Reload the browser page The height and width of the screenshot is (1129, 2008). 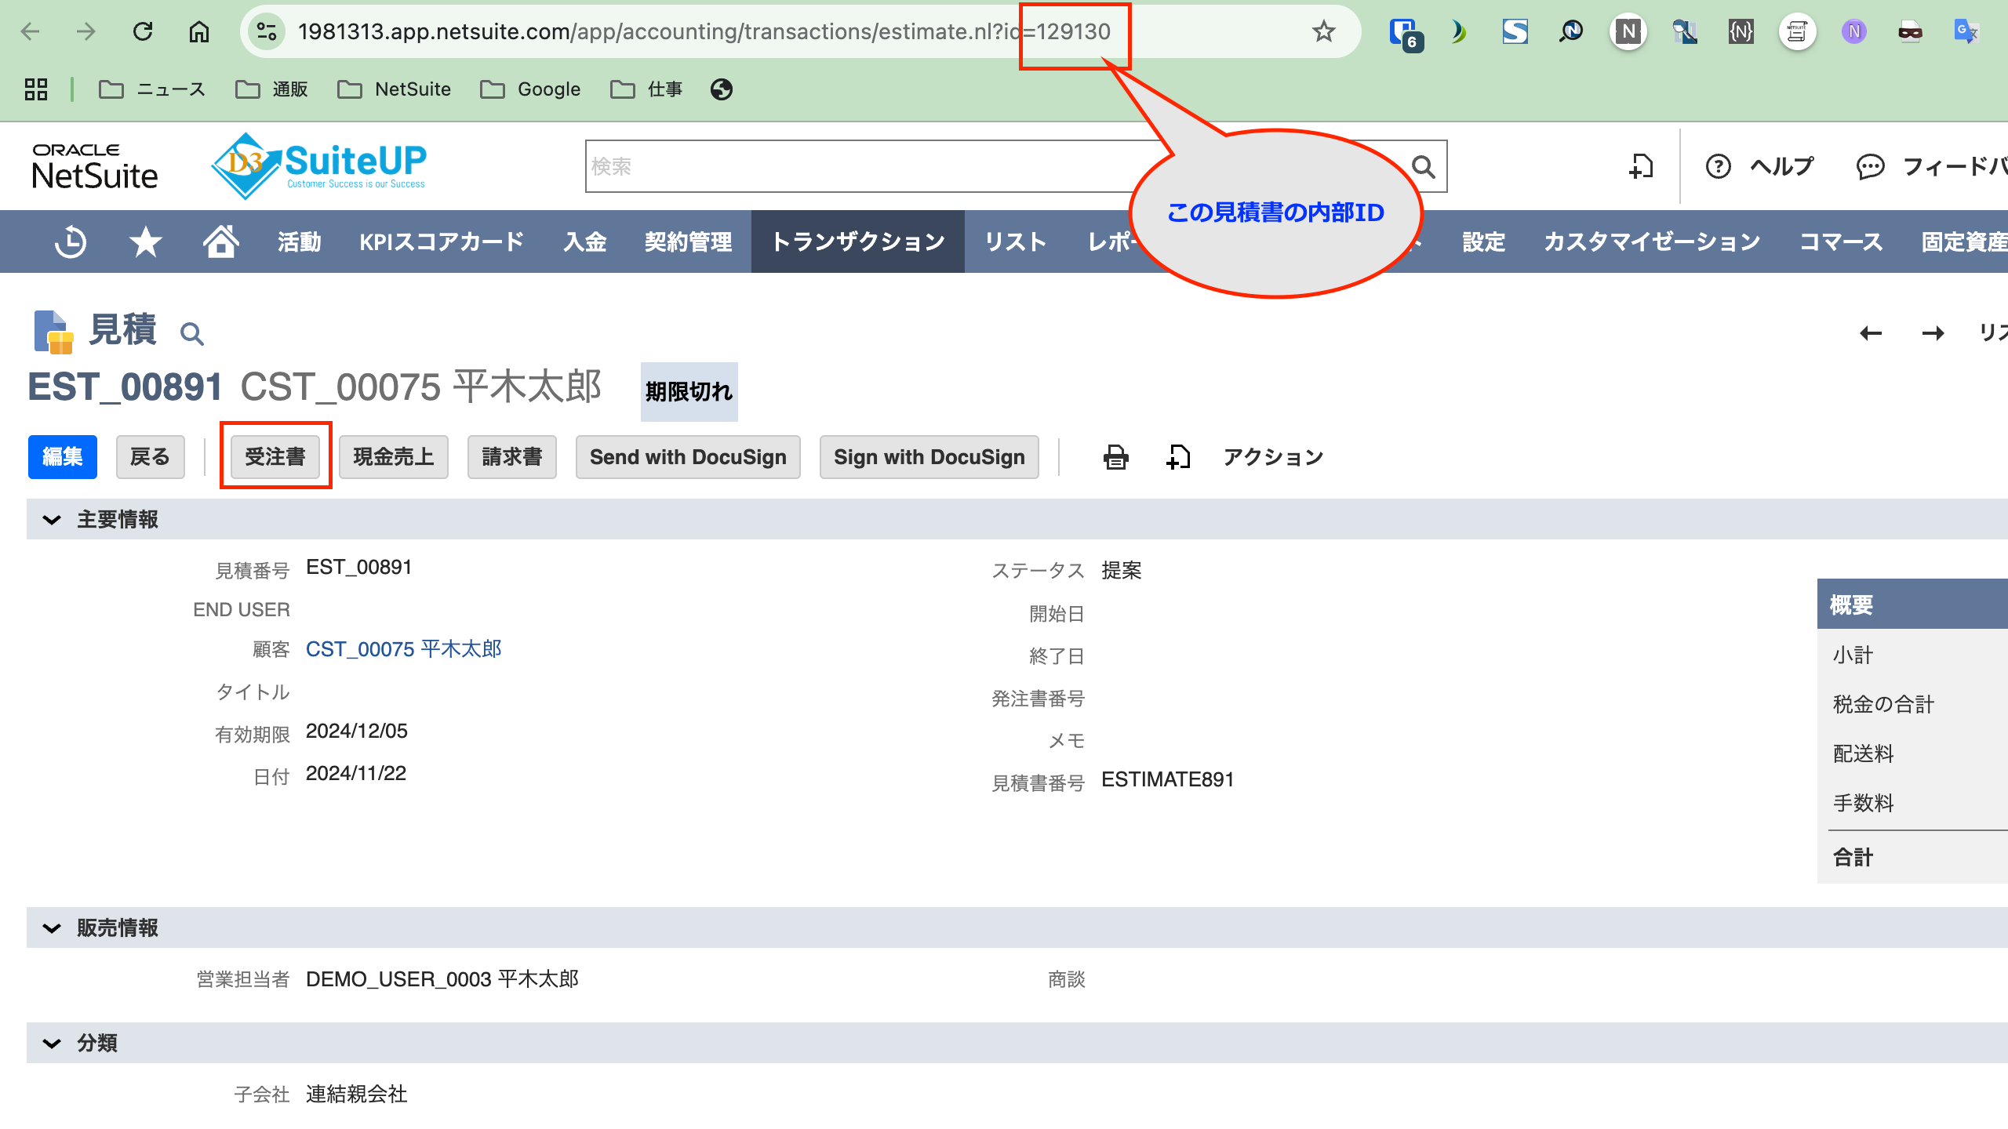tap(143, 31)
